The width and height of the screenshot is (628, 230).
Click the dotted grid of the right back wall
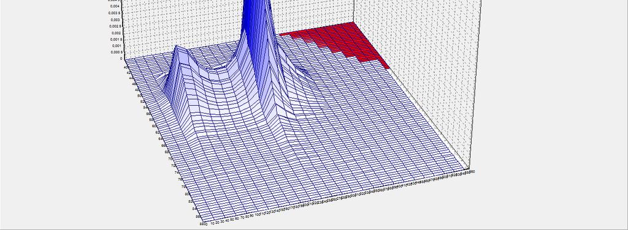(x=416, y=80)
